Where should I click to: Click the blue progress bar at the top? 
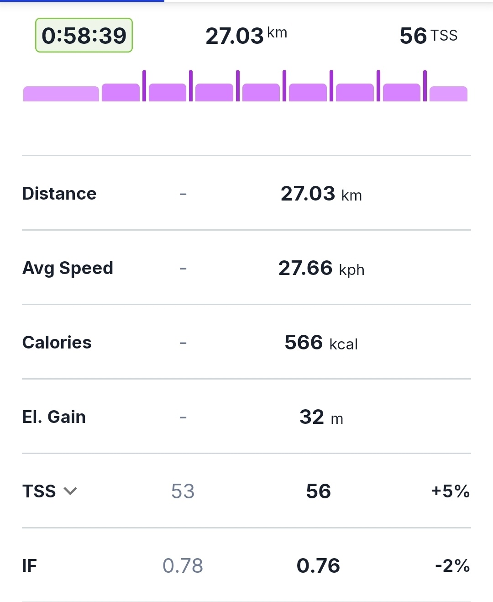tap(82, 1)
